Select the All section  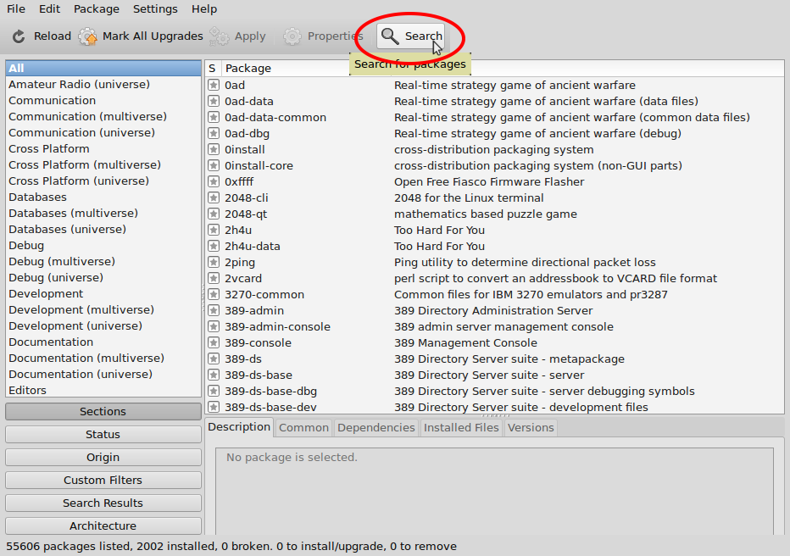[x=103, y=68]
